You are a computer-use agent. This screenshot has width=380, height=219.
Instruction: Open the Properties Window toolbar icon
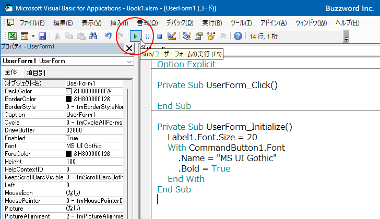pyautogui.click(x=199, y=36)
